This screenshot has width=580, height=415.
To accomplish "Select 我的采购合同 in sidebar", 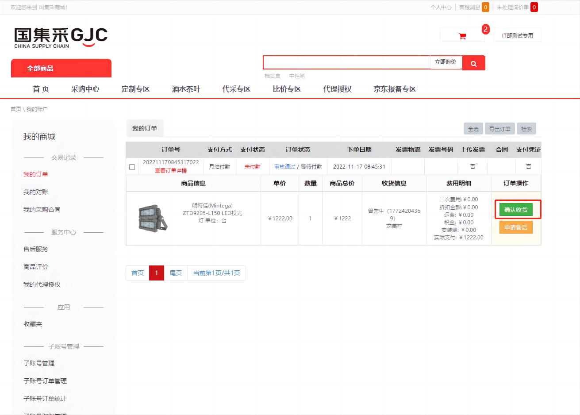I will pyautogui.click(x=42, y=210).
